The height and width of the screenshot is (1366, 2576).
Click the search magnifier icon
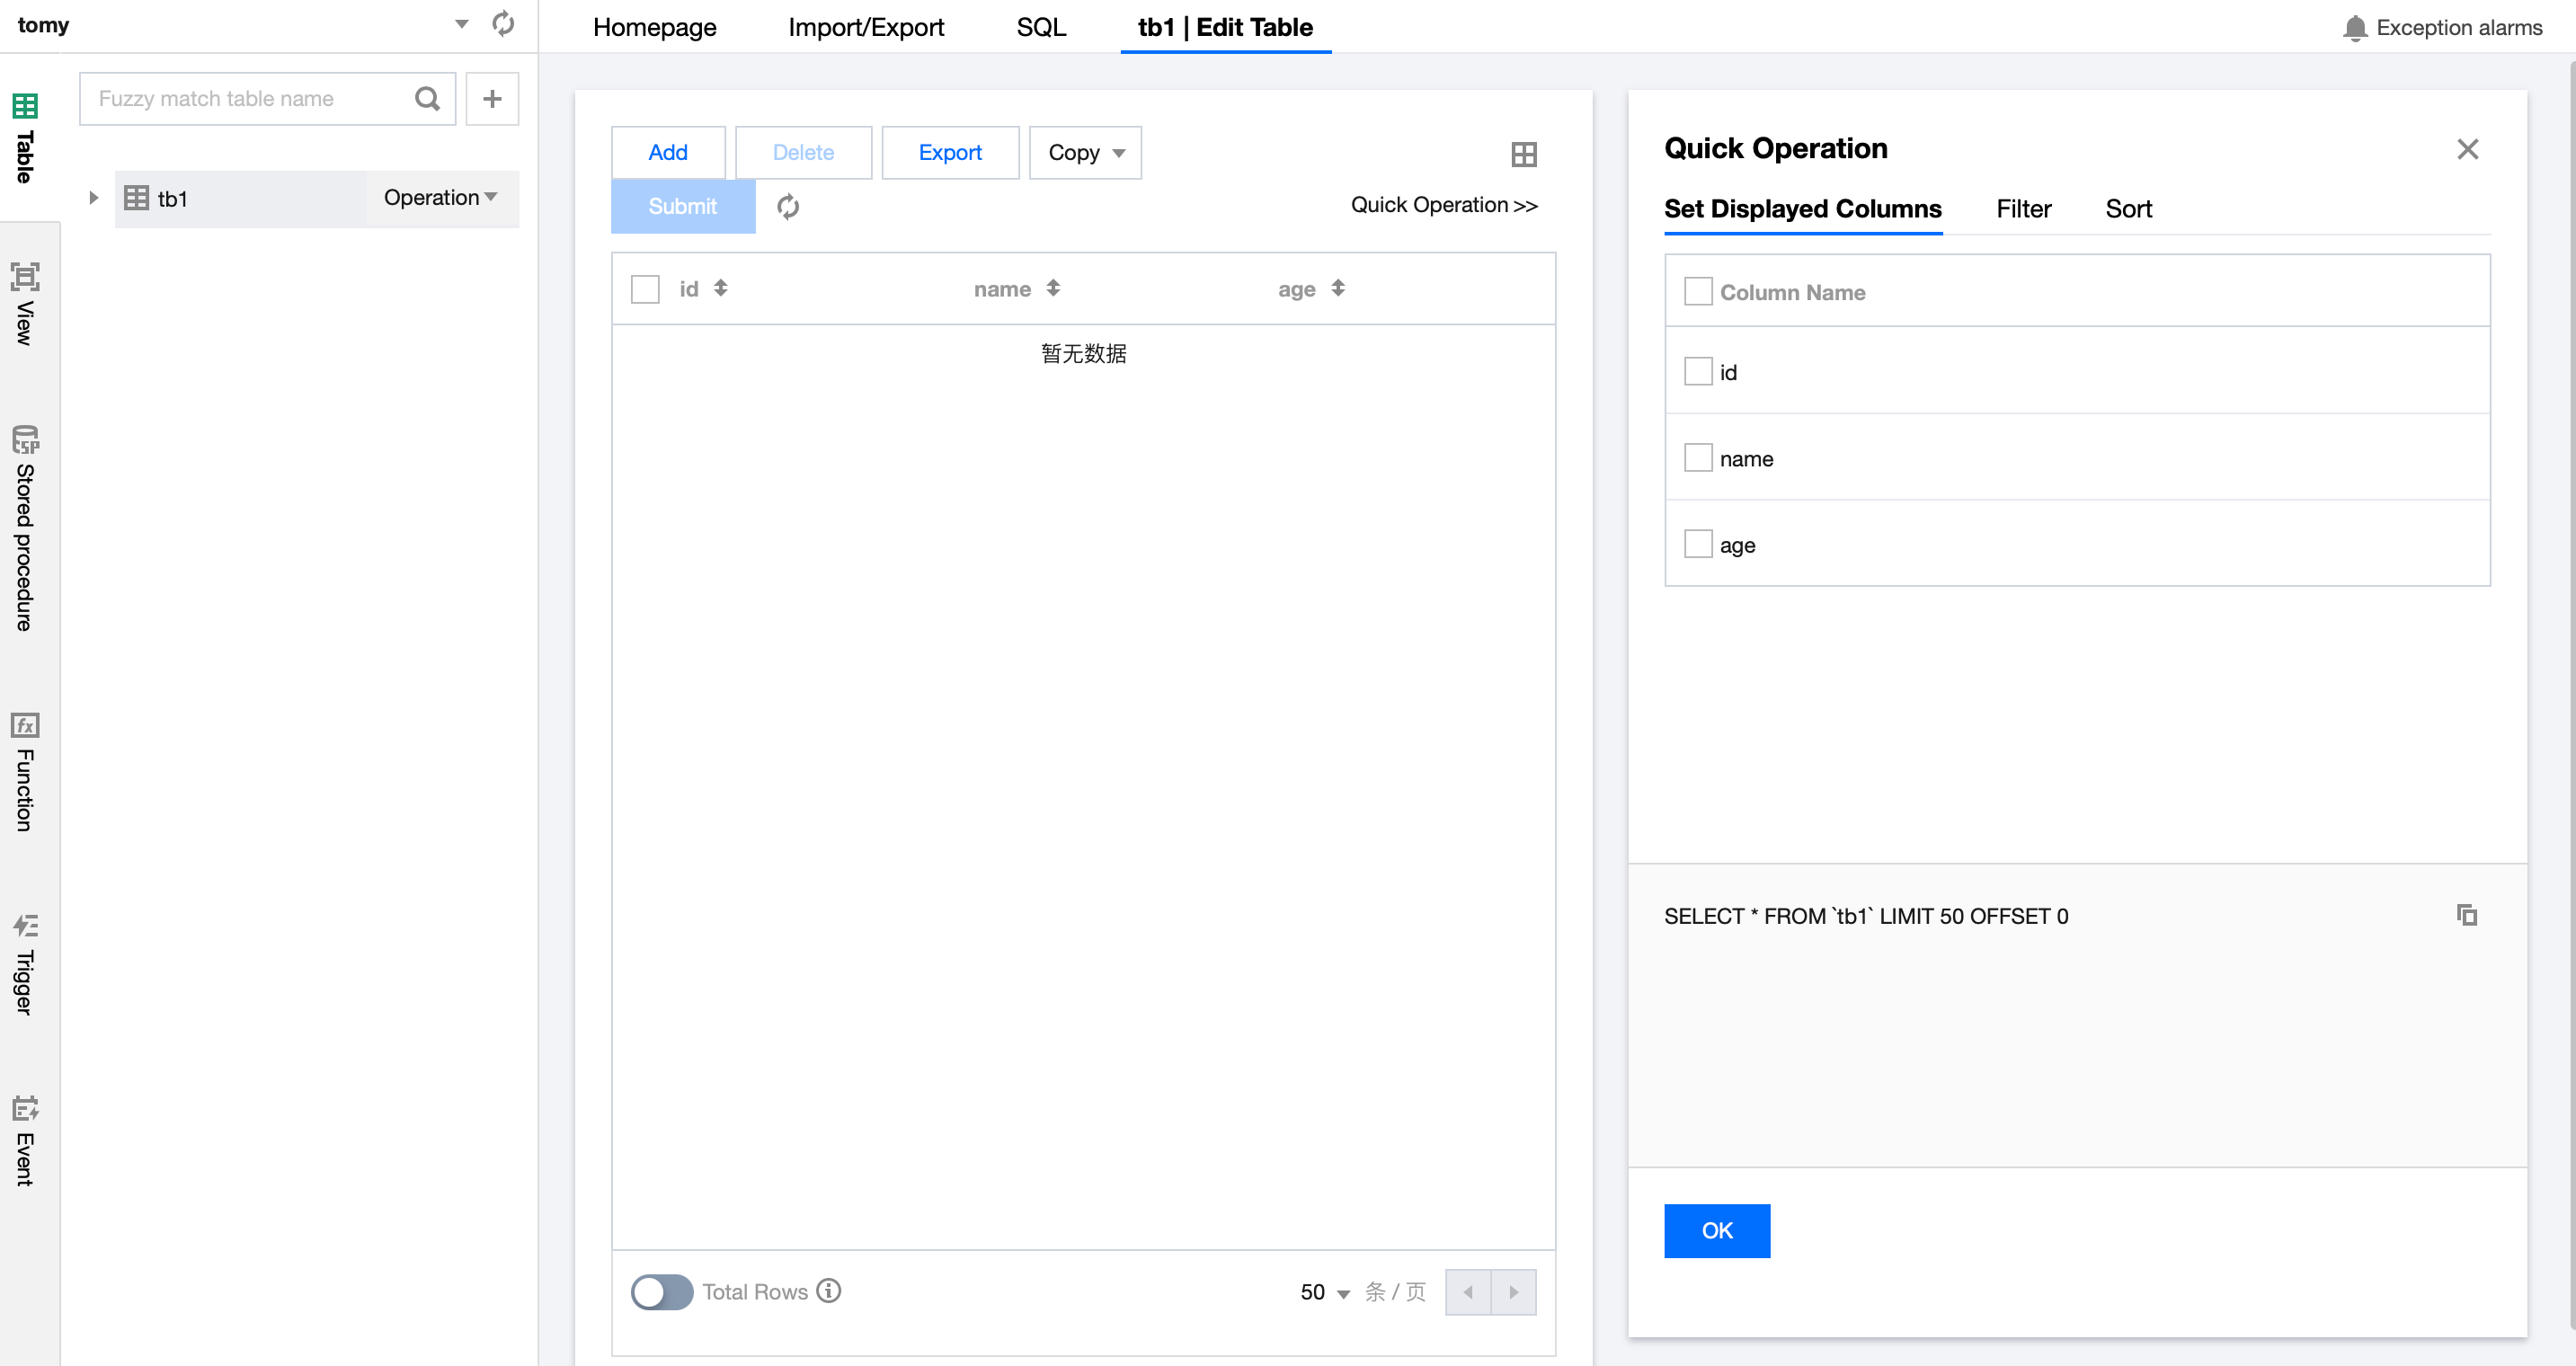point(427,98)
